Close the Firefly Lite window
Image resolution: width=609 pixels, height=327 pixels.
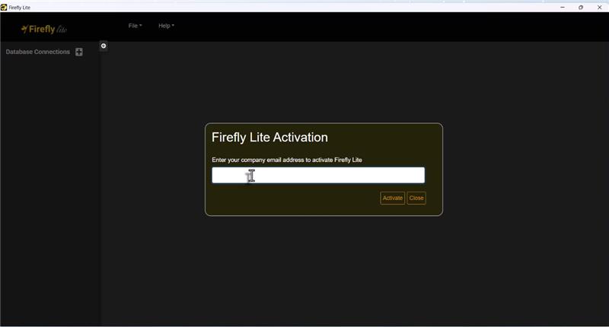[x=599, y=7]
